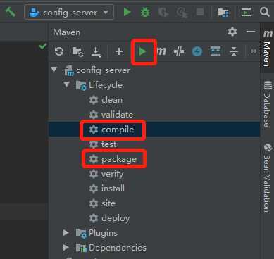Viewport: 274px width, 259px height.
Task: Run selected Maven build in Maven toolbar
Action: click(x=142, y=51)
